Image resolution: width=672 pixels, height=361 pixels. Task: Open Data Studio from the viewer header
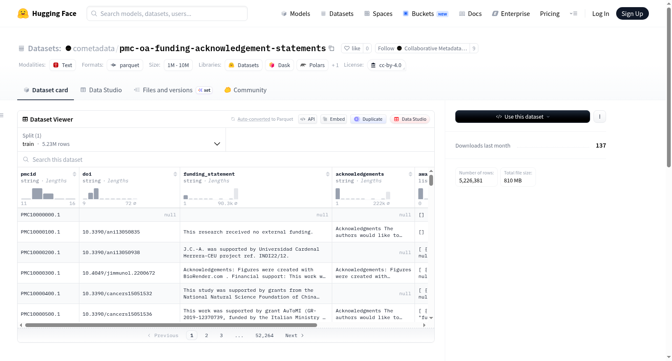[x=410, y=119]
